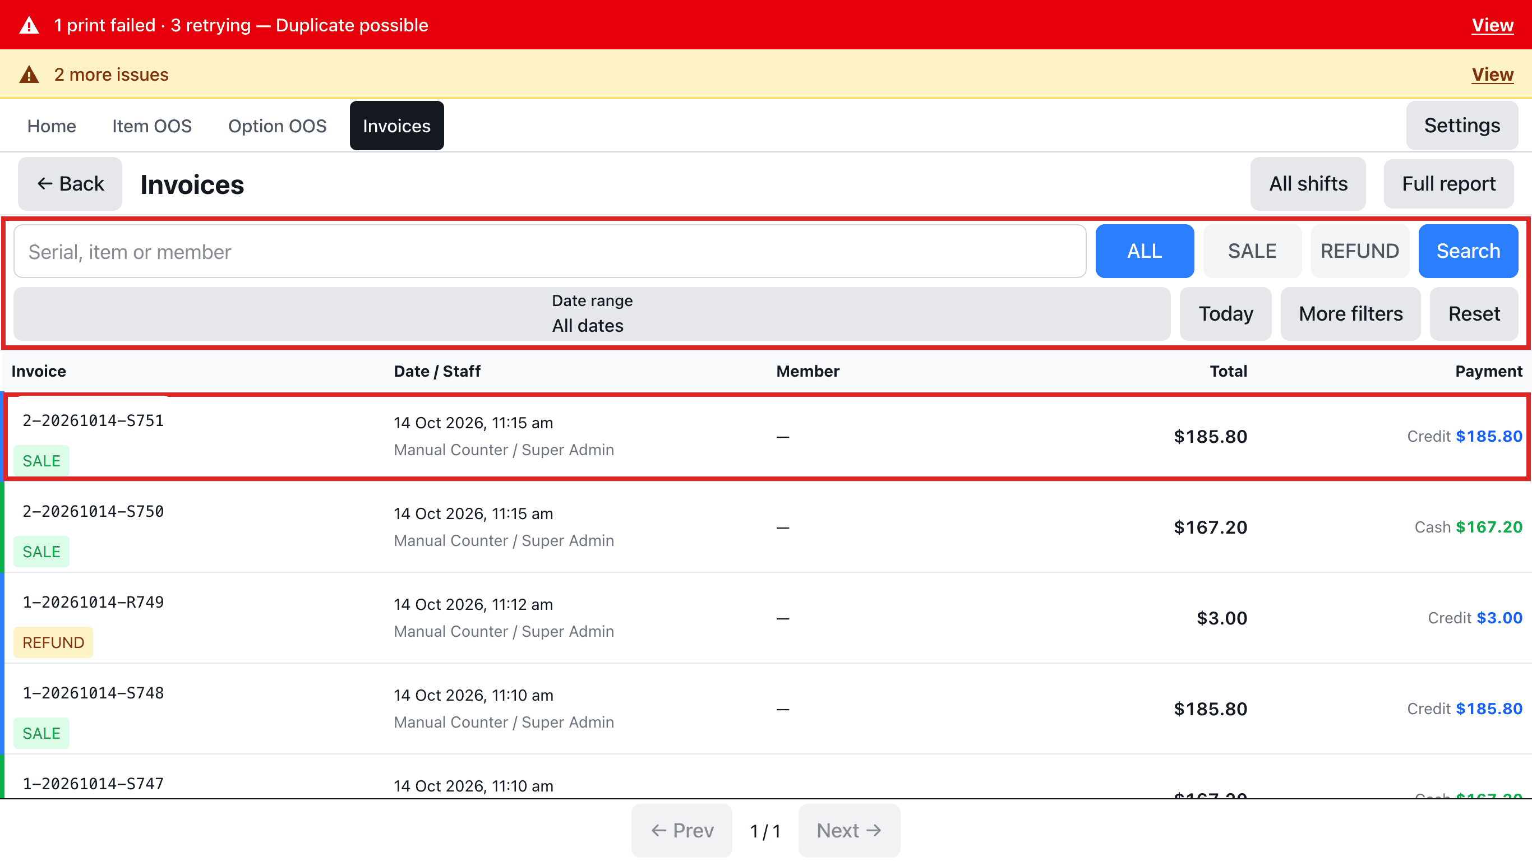Click the REFUND badge on invoice R749
Viewport: 1532px width, 861px height.
(53, 643)
